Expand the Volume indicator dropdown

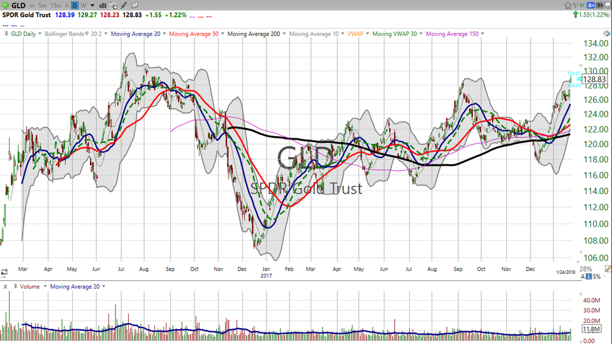[x=45, y=286]
